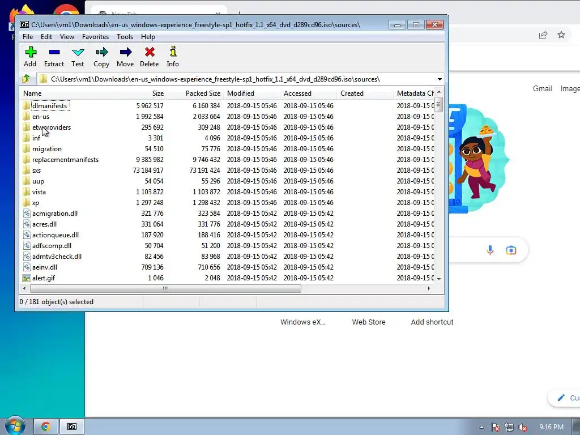Click the Chrome share page icon
The height and width of the screenshot is (435, 580).
point(543,35)
